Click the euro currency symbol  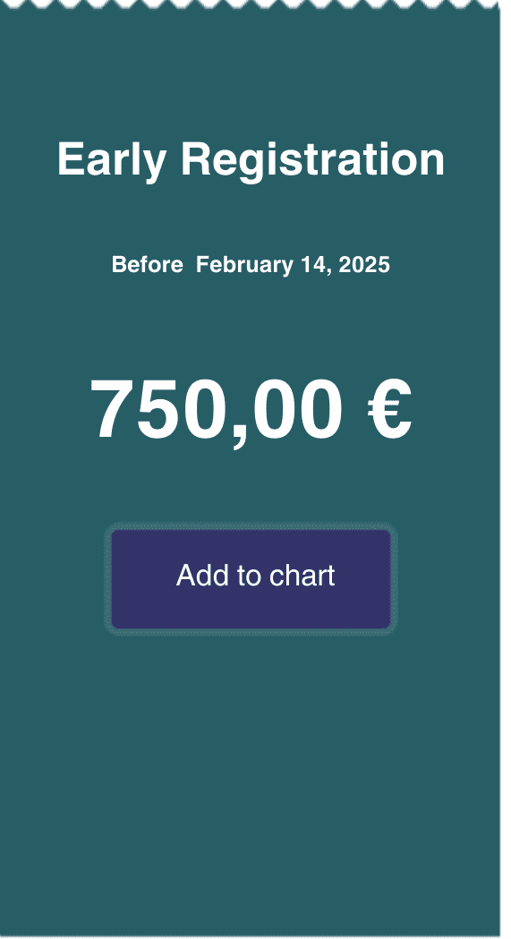coord(389,410)
